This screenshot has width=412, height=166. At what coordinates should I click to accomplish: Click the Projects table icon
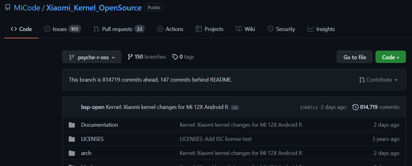(x=199, y=29)
